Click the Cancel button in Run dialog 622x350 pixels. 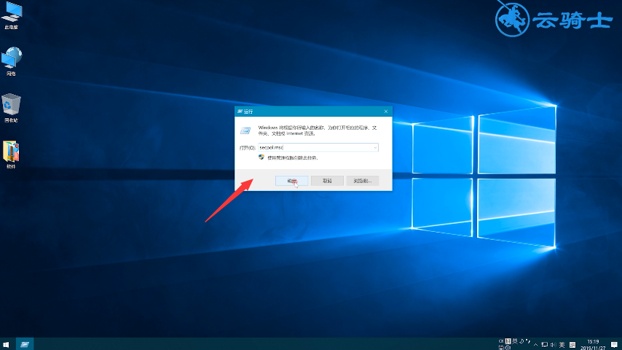coord(327,181)
